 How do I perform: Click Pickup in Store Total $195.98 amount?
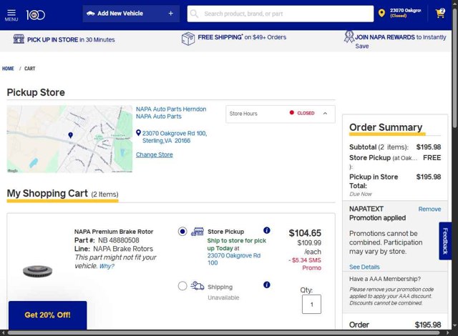pyautogui.click(x=429, y=177)
